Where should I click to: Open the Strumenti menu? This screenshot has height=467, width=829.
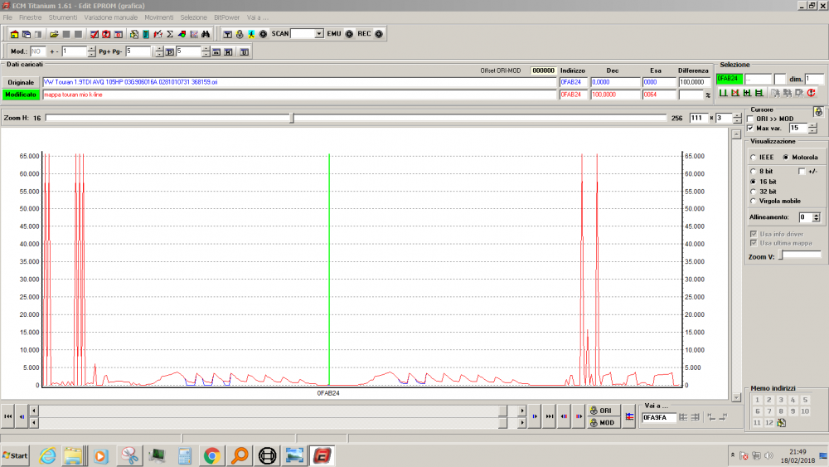(x=63, y=17)
